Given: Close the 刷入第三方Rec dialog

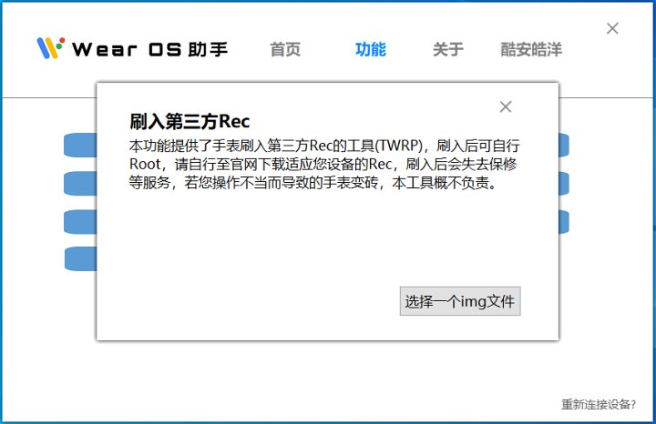Looking at the screenshot, I should click(506, 107).
